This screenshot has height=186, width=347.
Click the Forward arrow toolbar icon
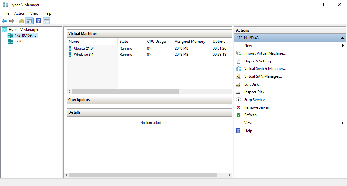point(12,21)
